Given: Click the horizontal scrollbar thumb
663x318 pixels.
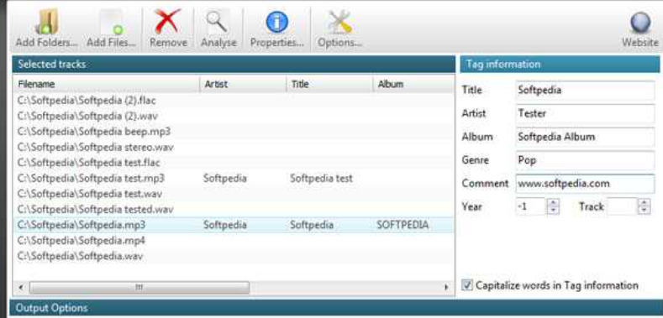Looking at the screenshot, I should tap(139, 288).
